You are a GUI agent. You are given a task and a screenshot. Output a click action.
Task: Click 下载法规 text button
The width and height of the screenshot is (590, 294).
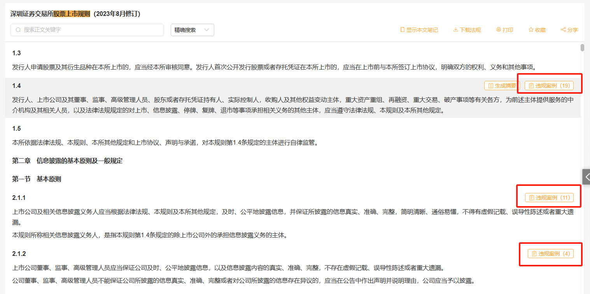470,30
